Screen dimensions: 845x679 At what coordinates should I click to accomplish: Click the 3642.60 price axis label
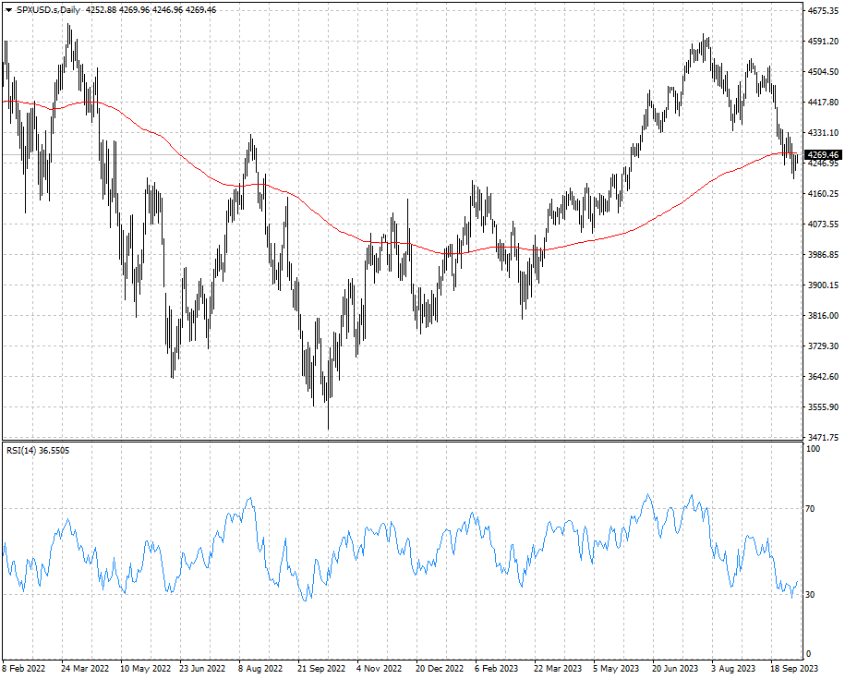[823, 377]
